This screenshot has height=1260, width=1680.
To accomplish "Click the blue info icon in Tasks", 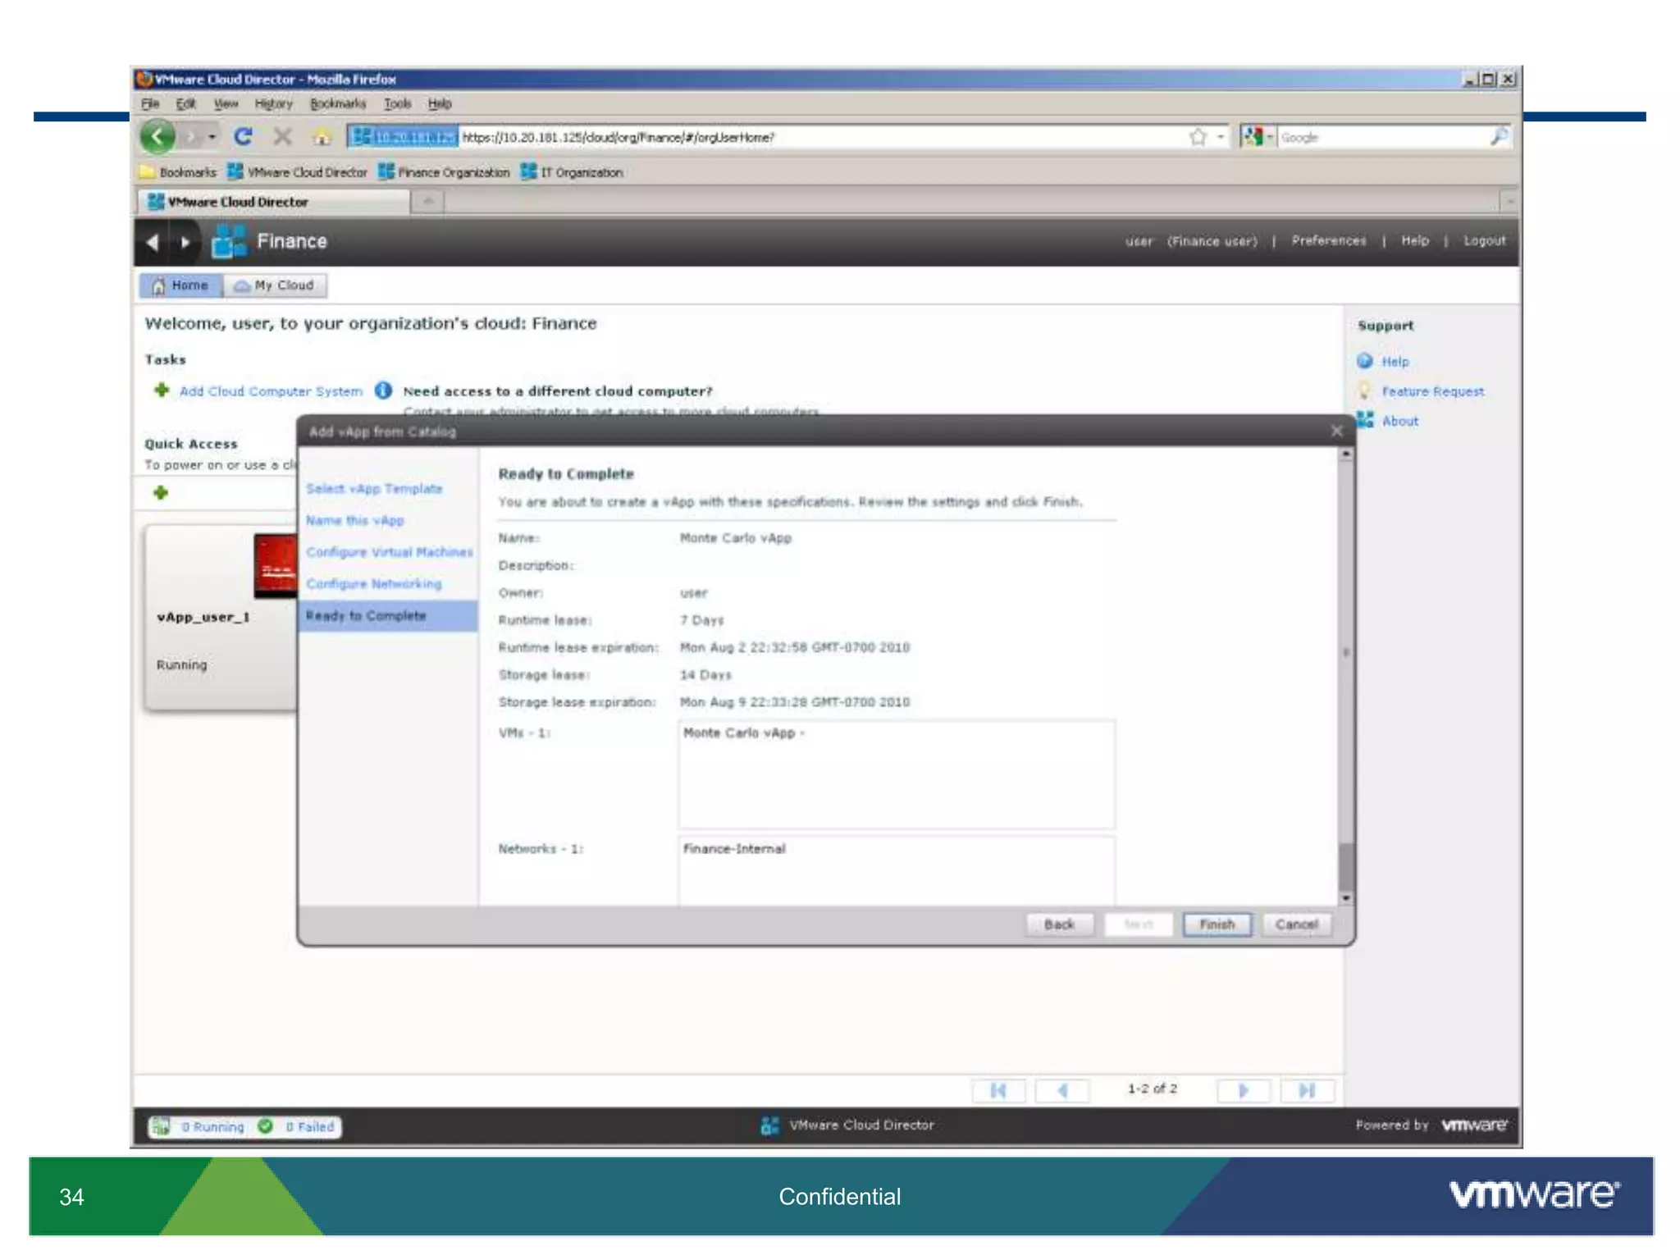I will pos(383,390).
